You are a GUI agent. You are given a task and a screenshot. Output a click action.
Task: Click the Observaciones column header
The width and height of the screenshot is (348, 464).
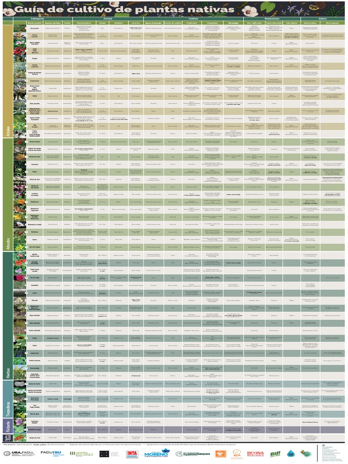310,23
